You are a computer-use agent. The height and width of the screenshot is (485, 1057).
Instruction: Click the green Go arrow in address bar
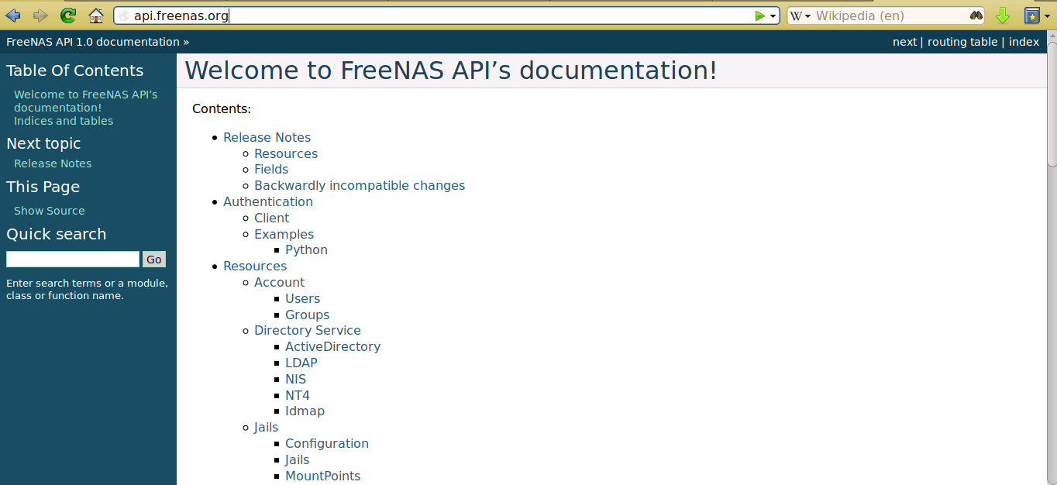click(760, 15)
